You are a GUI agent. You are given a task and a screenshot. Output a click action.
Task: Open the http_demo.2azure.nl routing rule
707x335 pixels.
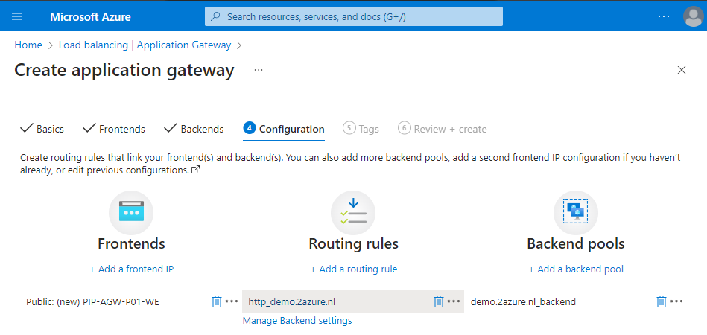[x=292, y=301]
